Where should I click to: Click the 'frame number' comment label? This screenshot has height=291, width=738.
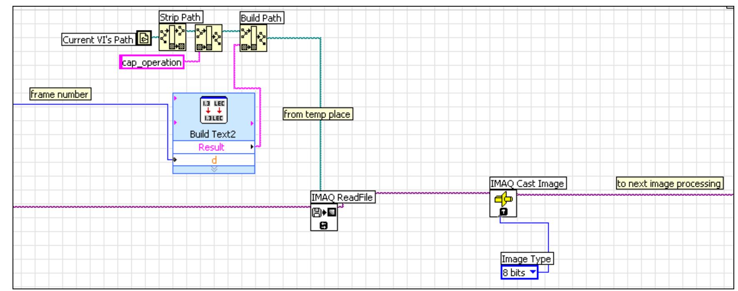[x=60, y=94]
